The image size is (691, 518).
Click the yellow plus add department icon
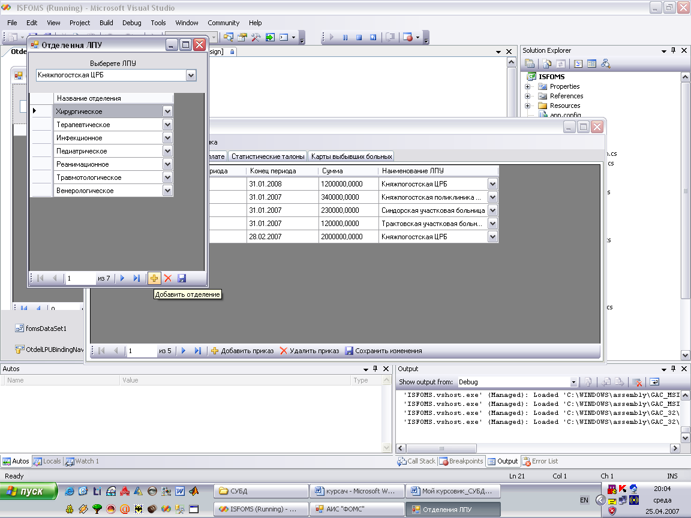point(154,278)
